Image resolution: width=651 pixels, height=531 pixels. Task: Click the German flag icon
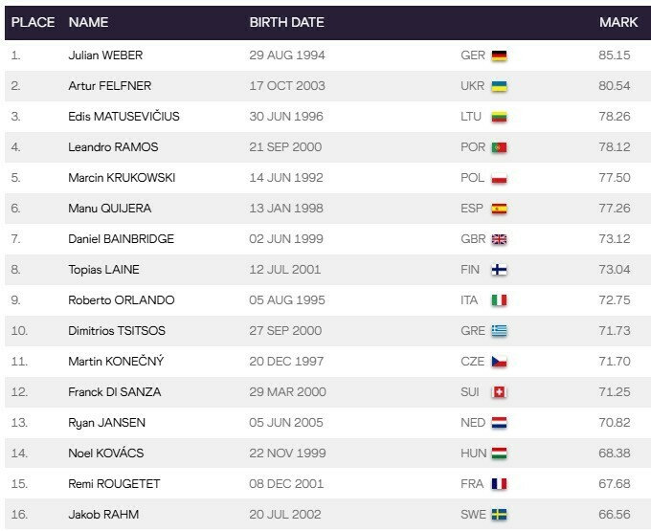tap(499, 55)
